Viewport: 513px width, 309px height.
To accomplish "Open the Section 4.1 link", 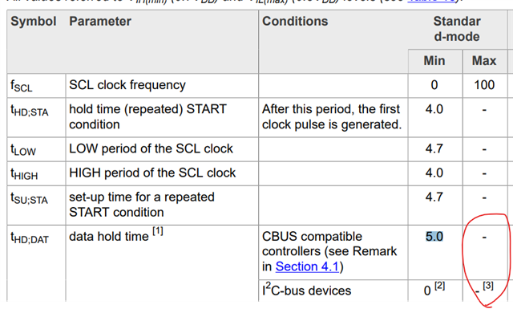I will click(307, 266).
